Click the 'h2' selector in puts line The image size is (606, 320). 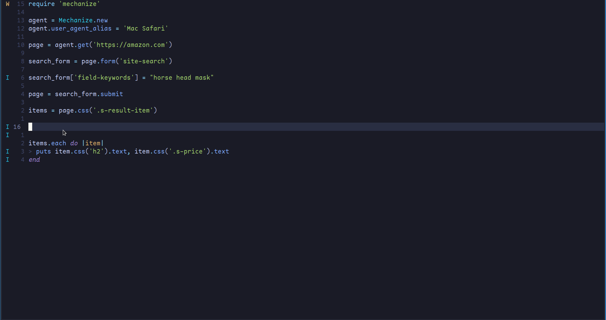(x=97, y=151)
